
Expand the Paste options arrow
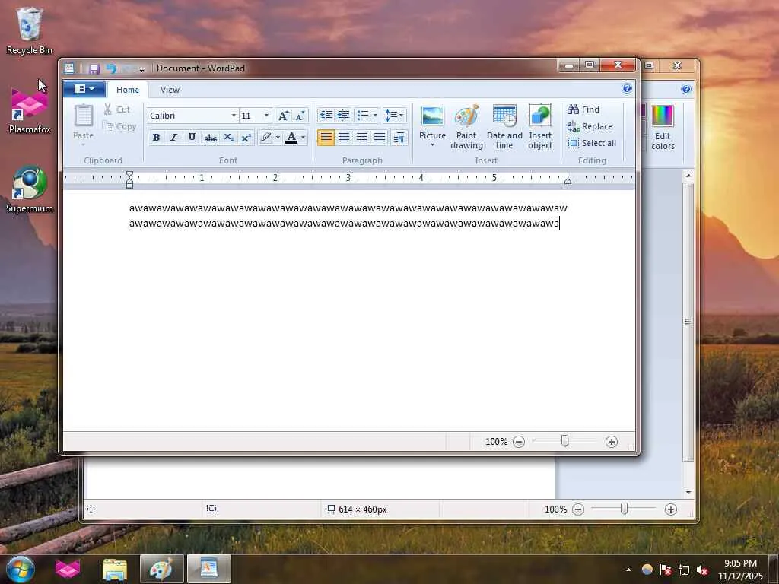coord(84,144)
